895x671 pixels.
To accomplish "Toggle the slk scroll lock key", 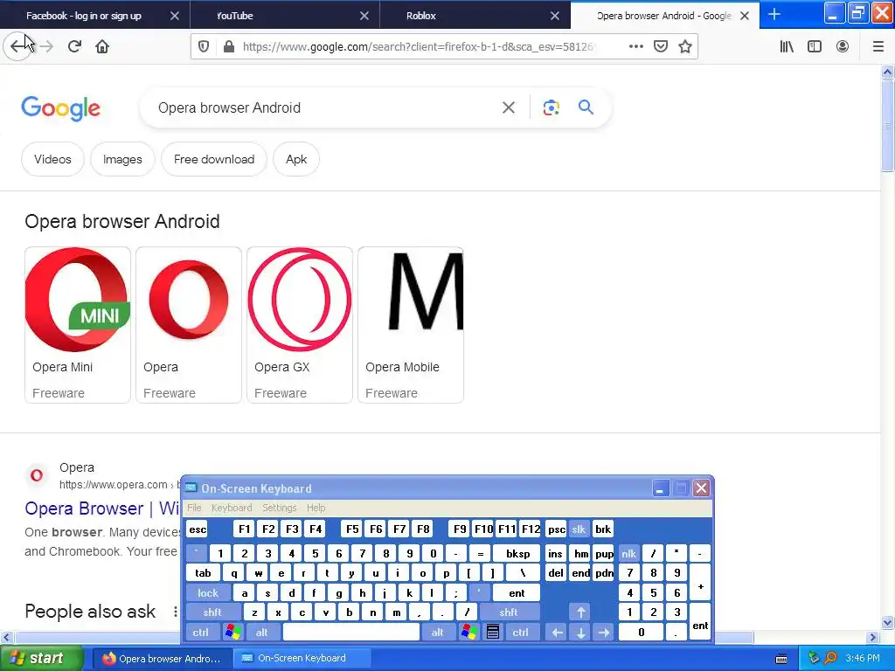I will tap(579, 529).
